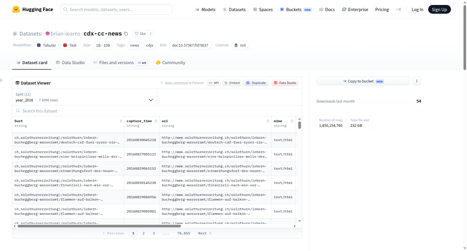Click the table scroll left arrow
The image size is (467, 251).
pos(15,226)
